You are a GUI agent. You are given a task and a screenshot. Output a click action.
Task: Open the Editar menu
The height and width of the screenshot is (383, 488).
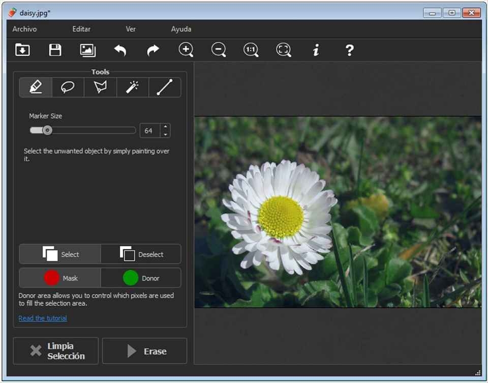[x=81, y=29]
